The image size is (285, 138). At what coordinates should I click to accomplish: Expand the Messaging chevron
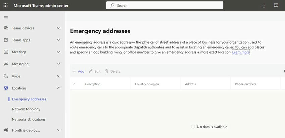(x=59, y=64)
